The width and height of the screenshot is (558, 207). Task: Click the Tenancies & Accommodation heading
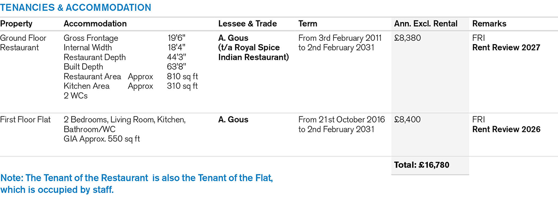point(75,8)
